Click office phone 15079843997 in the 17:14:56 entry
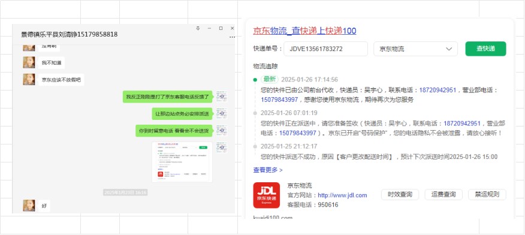525x235 pixels. [x=279, y=100]
